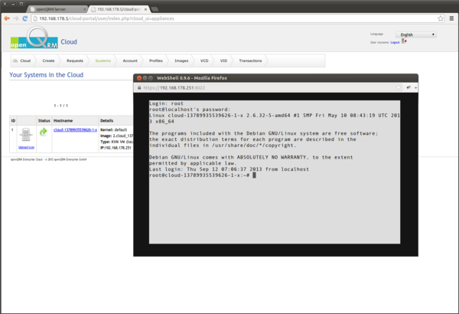Open the Language dropdown showing English

coord(416,34)
